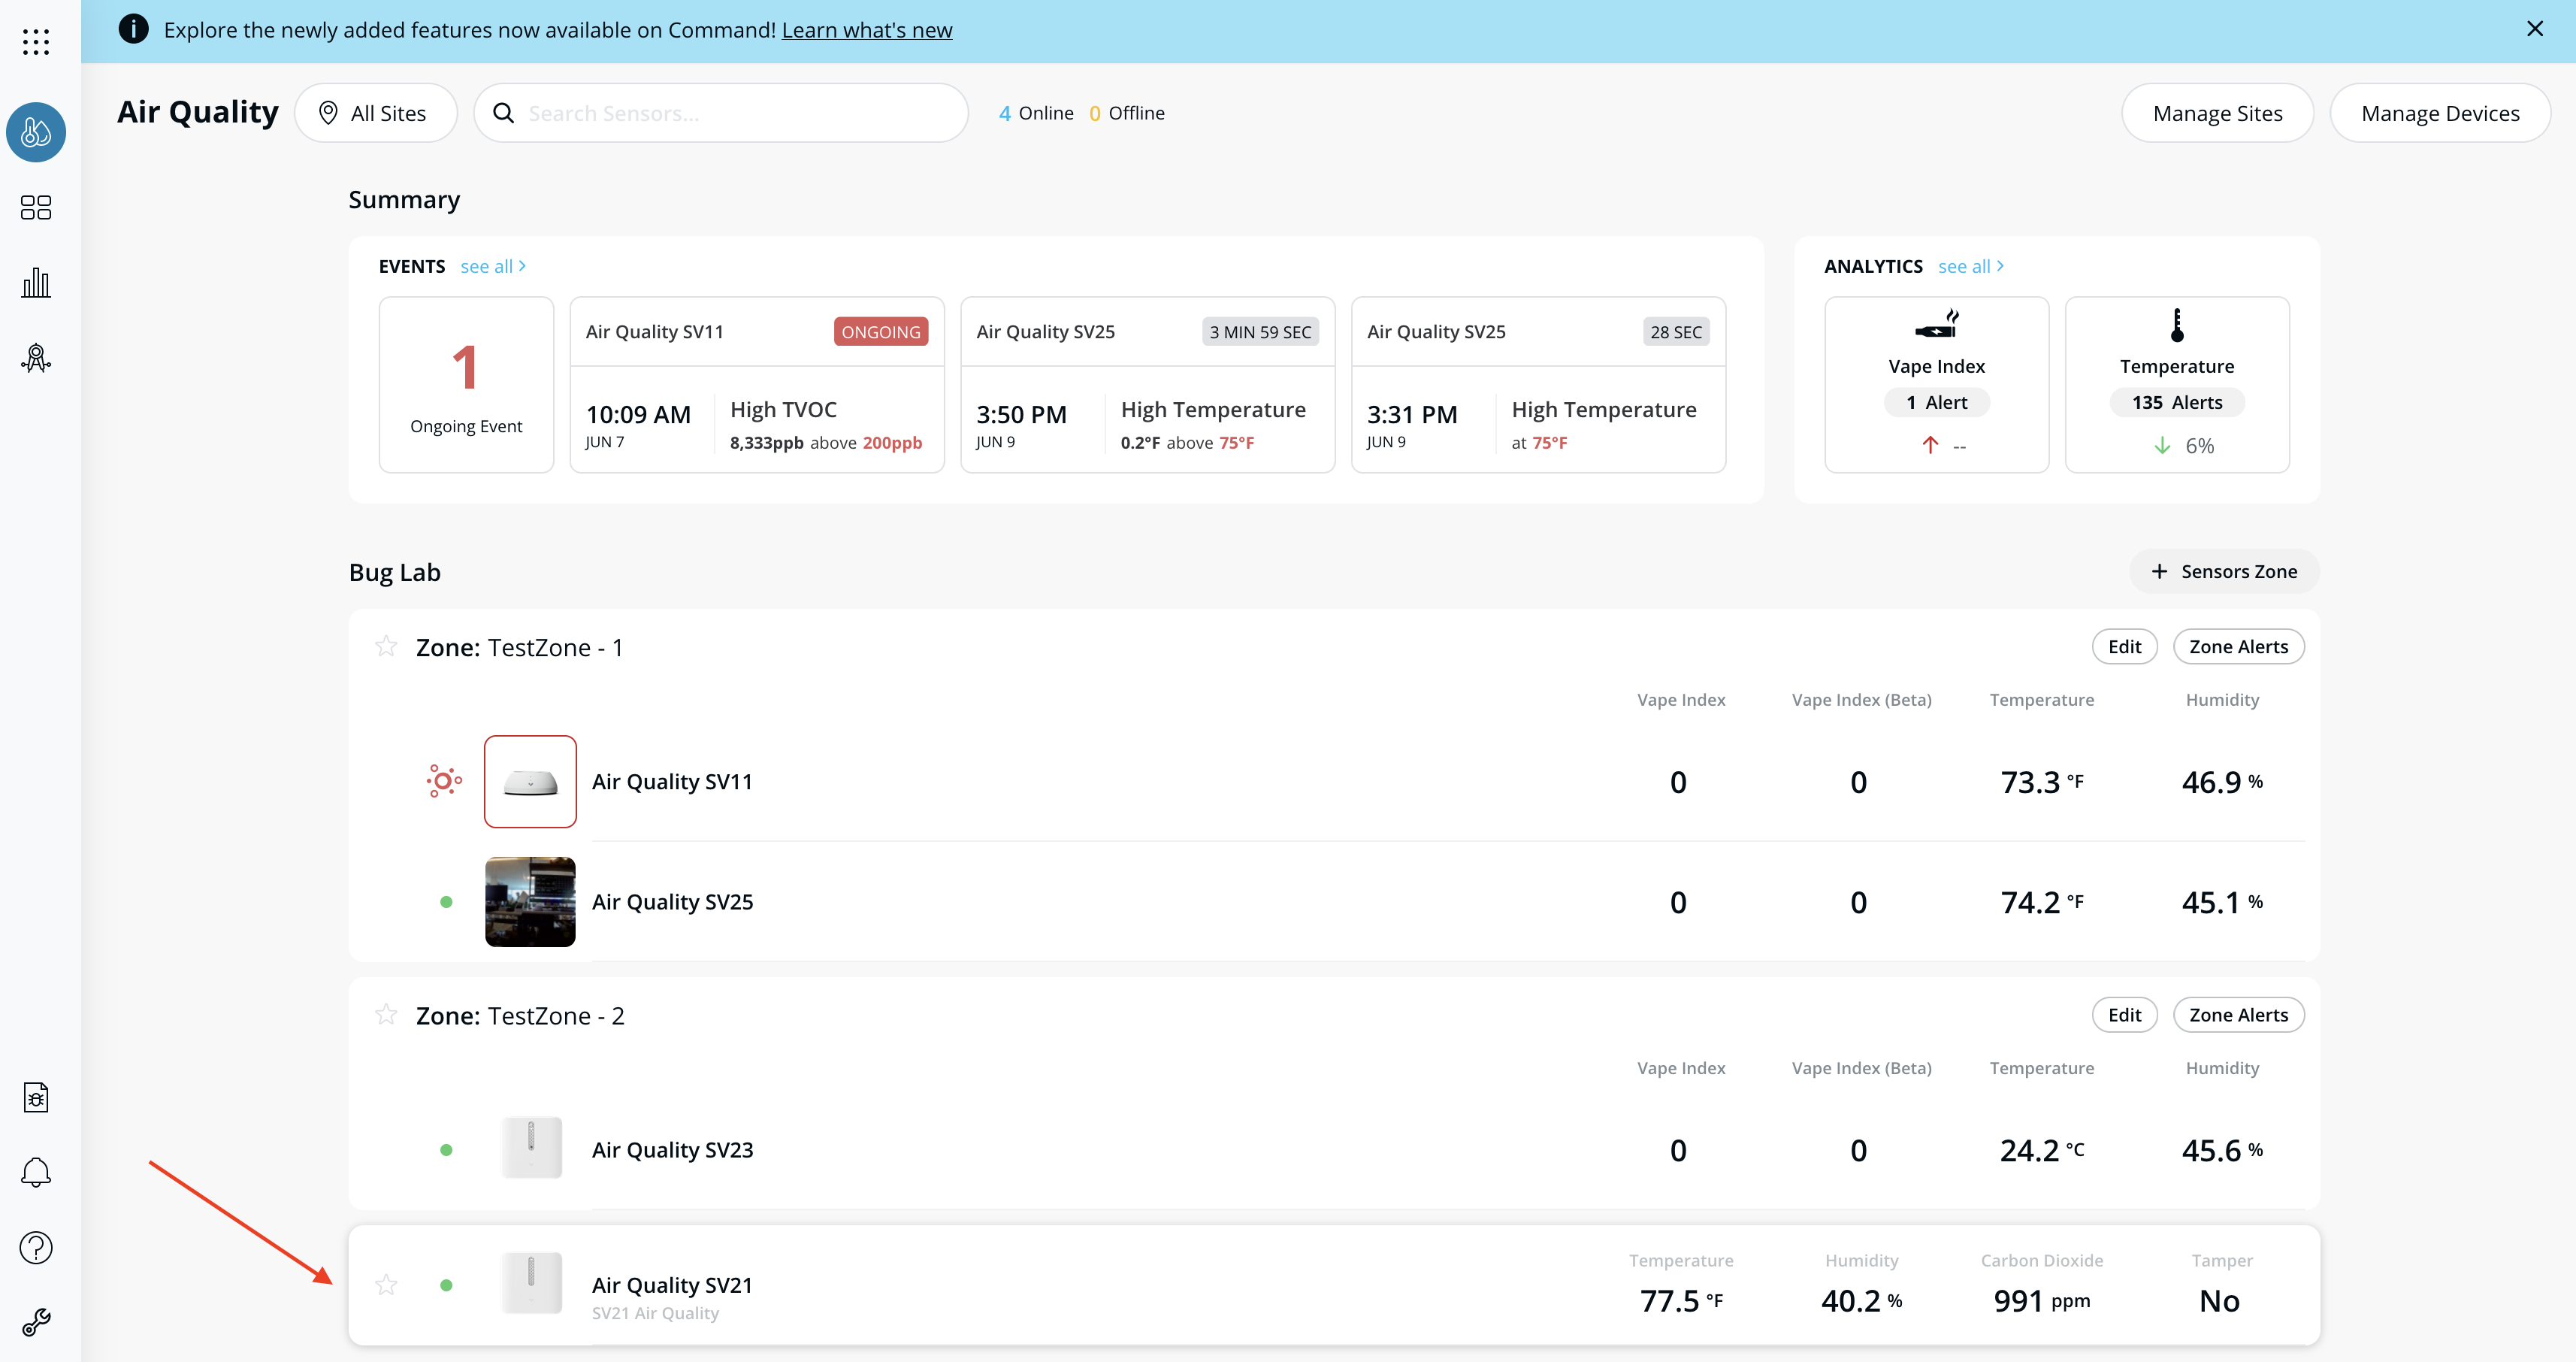The image size is (2576, 1362).
Task: Click Learn what's new link
Action: point(866,30)
